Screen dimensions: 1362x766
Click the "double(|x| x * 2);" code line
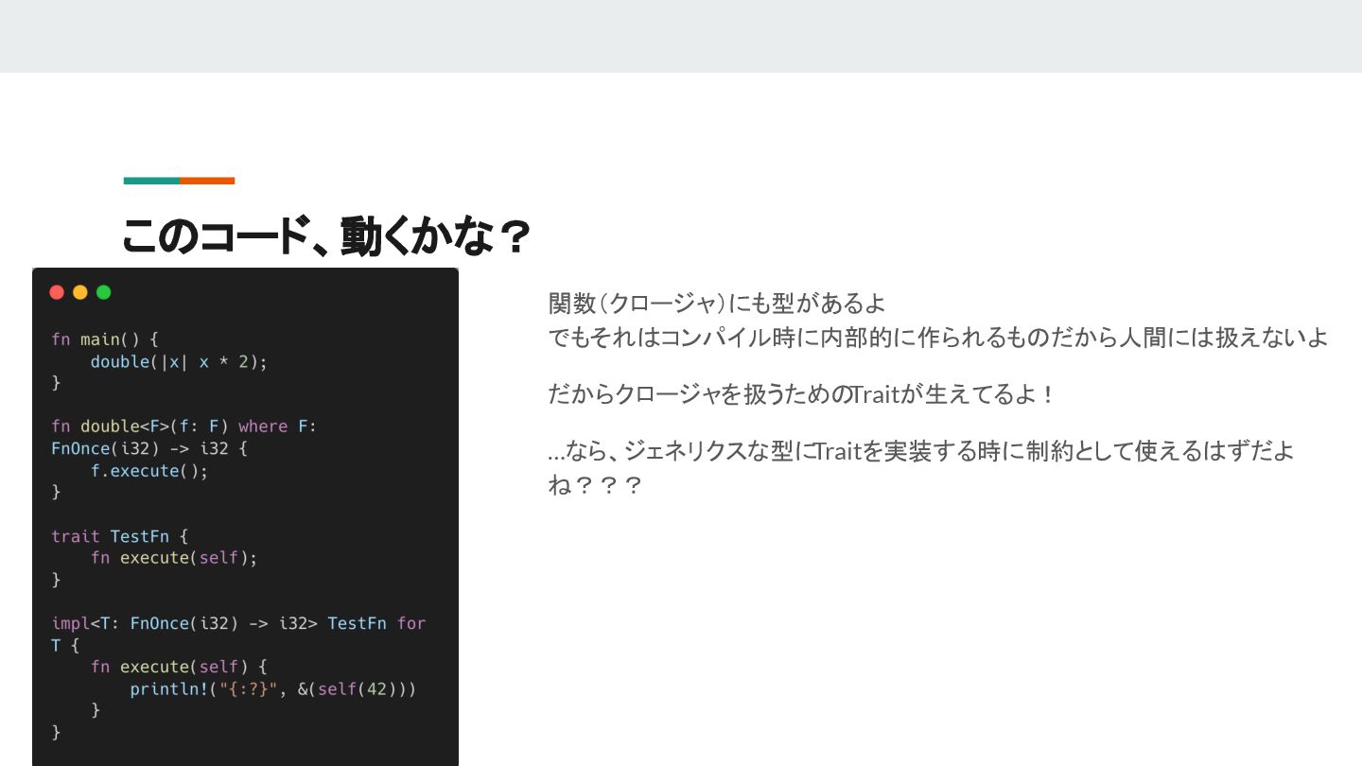pos(179,361)
